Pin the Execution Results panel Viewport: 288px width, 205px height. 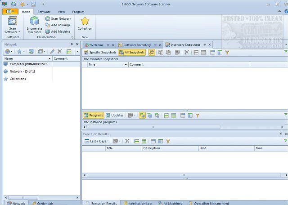(281, 134)
